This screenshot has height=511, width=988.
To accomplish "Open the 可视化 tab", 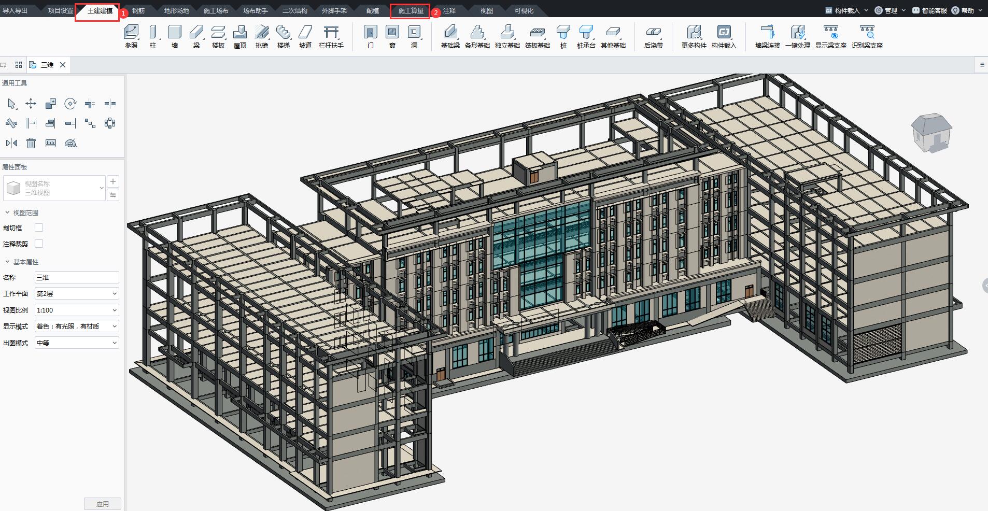I will [522, 9].
